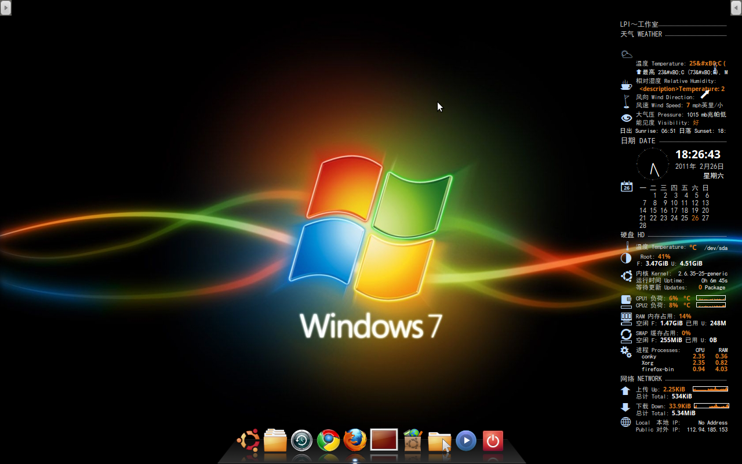Viewport: 742px width, 464px height.
Task: Launch the blue media player icon
Action: click(466, 441)
